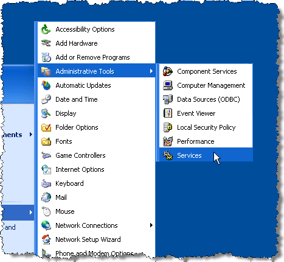Click the Add or Remove Programs icon

tap(46, 57)
